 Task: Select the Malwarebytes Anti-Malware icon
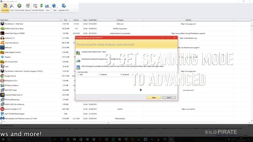tap(2, 118)
